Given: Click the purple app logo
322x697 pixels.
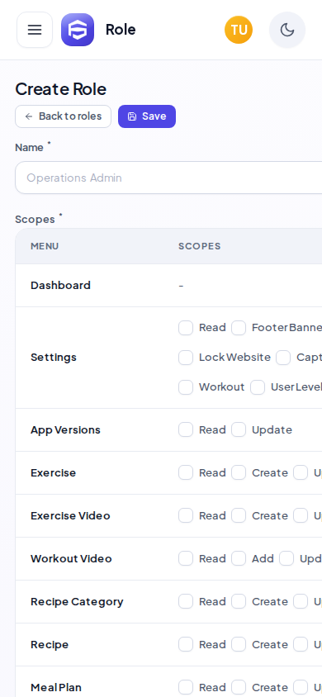Looking at the screenshot, I should pos(78,30).
